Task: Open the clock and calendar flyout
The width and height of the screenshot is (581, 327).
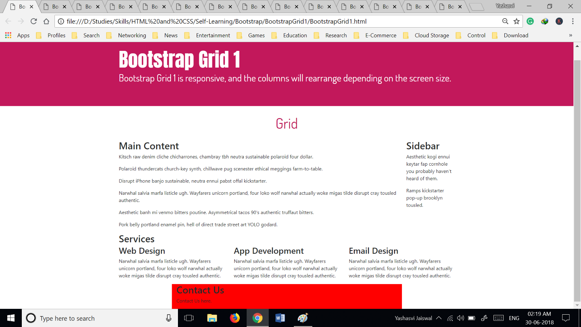Action: (539, 318)
